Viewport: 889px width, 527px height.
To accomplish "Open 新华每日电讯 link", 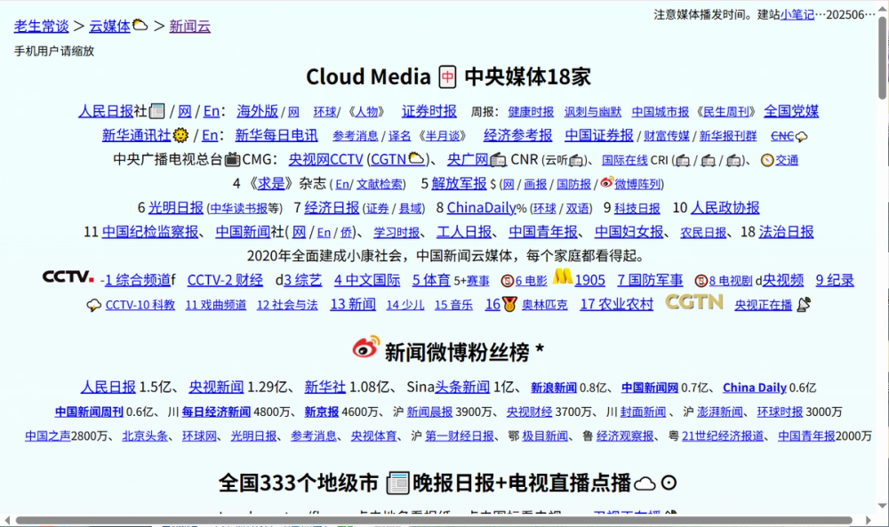I will [276, 135].
